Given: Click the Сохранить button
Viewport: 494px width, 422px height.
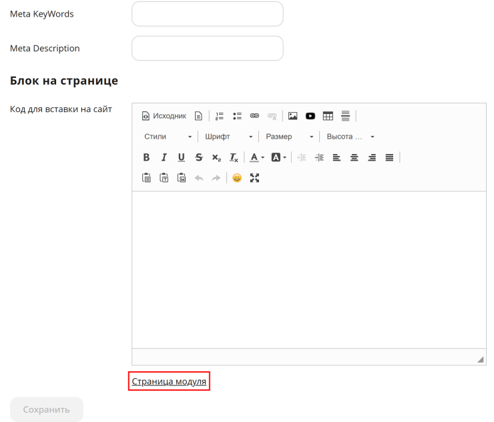Looking at the screenshot, I should tap(47, 409).
